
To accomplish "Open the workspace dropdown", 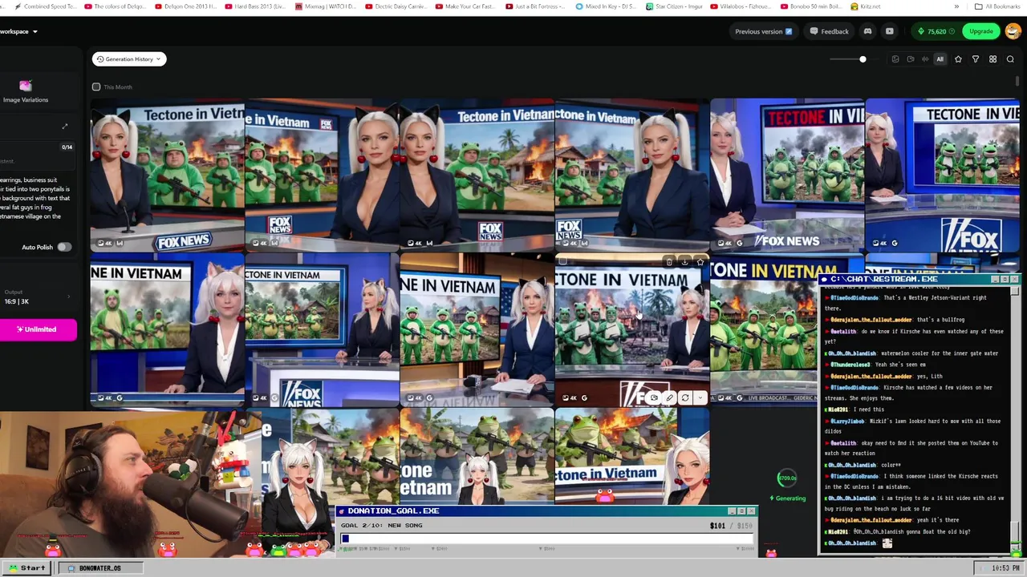I will point(18,31).
